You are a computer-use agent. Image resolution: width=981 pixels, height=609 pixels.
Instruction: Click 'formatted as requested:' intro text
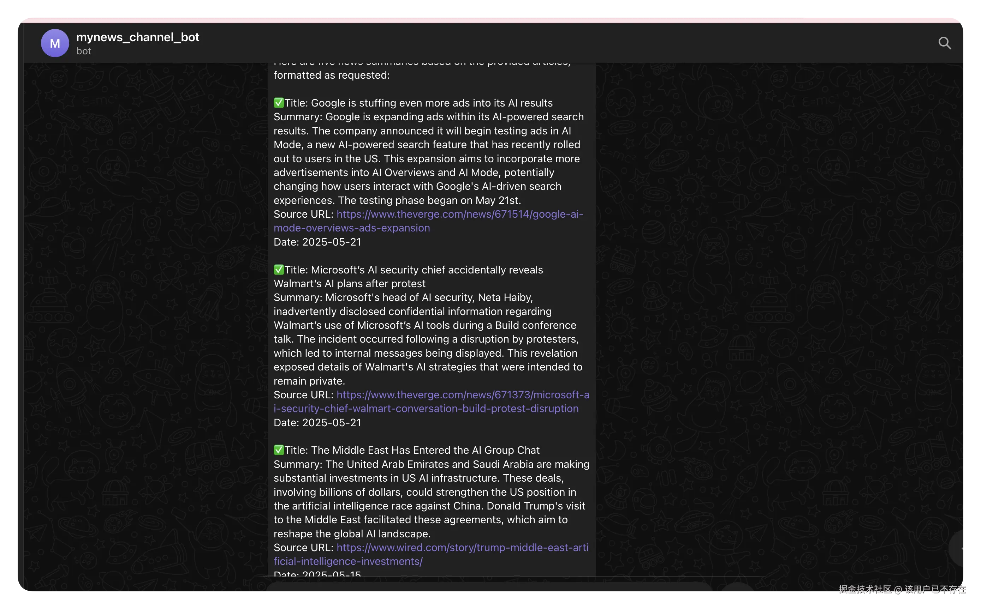pyautogui.click(x=331, y=75)
